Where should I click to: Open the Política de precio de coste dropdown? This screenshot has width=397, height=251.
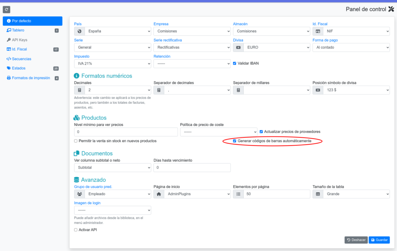218,132
